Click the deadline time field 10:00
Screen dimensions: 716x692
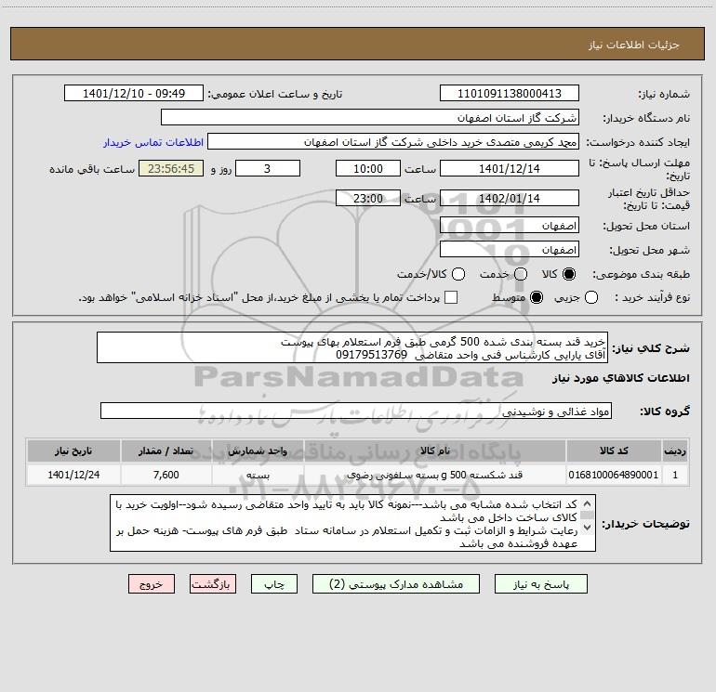[368, 168]
